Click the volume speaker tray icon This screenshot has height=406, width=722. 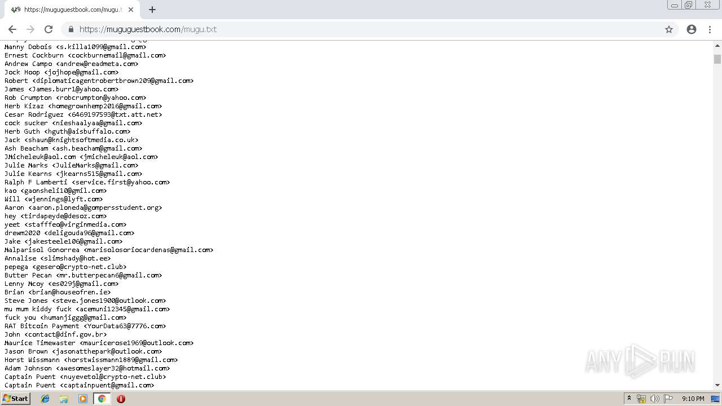654,399
